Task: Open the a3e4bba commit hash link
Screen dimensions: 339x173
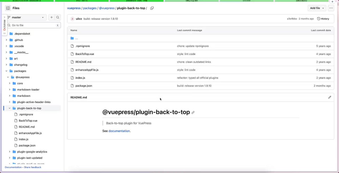Action: 292,19
